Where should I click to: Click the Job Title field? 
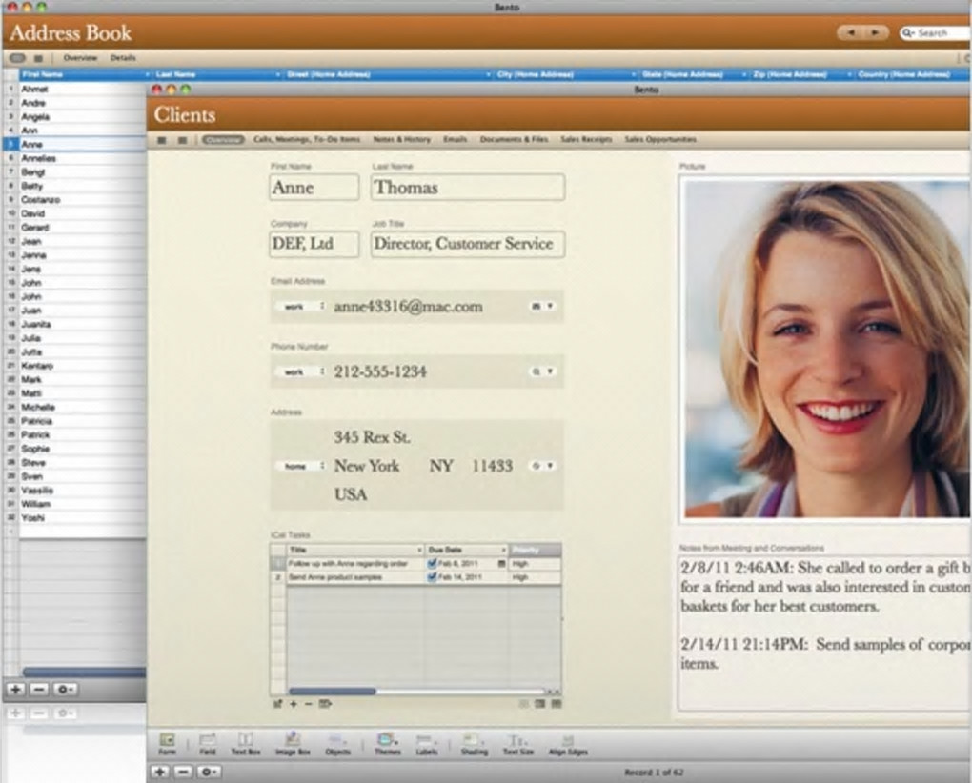pyautogui.click(x=467, y=244)
